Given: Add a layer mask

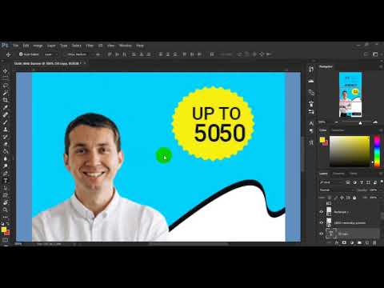Looking at the screenshot, I should [x=344, y=242].
